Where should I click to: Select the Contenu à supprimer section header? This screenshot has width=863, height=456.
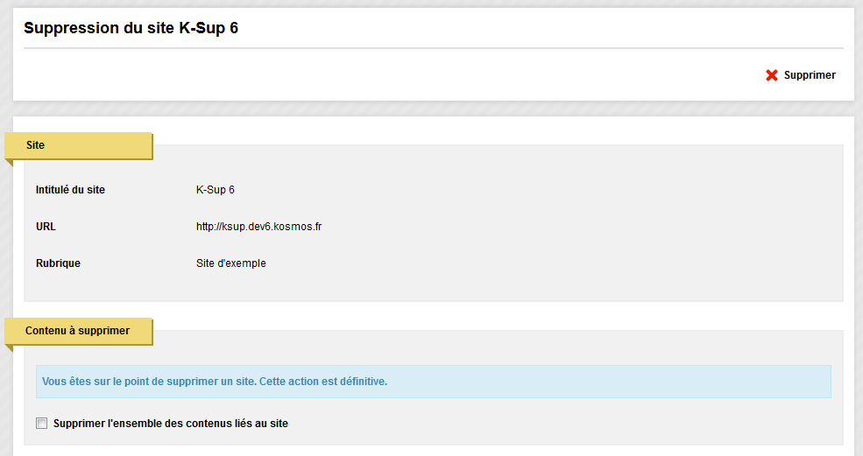79,331
